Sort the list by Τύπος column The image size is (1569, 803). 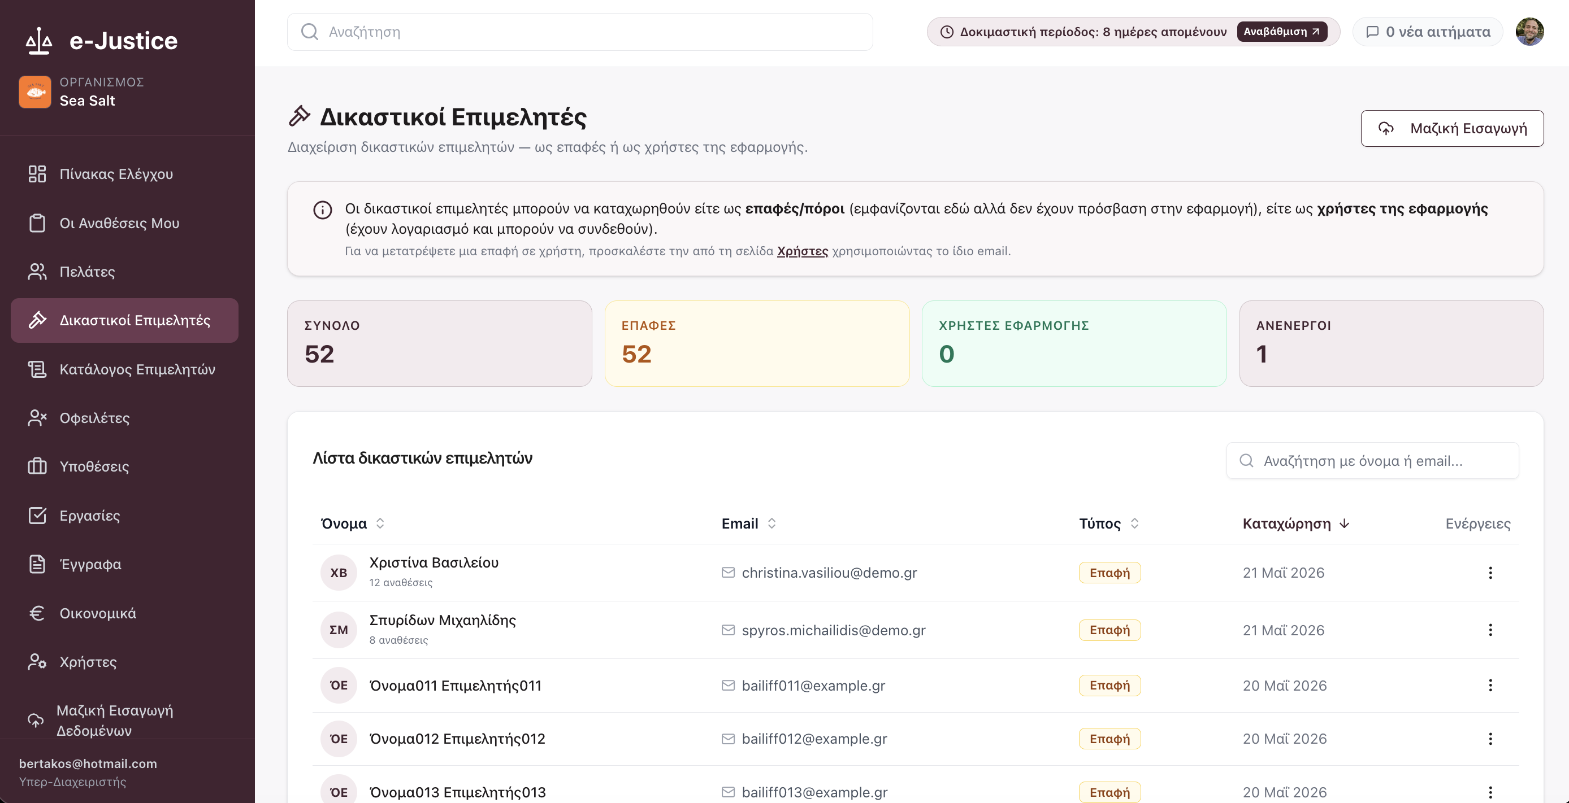click(1108, 523)
